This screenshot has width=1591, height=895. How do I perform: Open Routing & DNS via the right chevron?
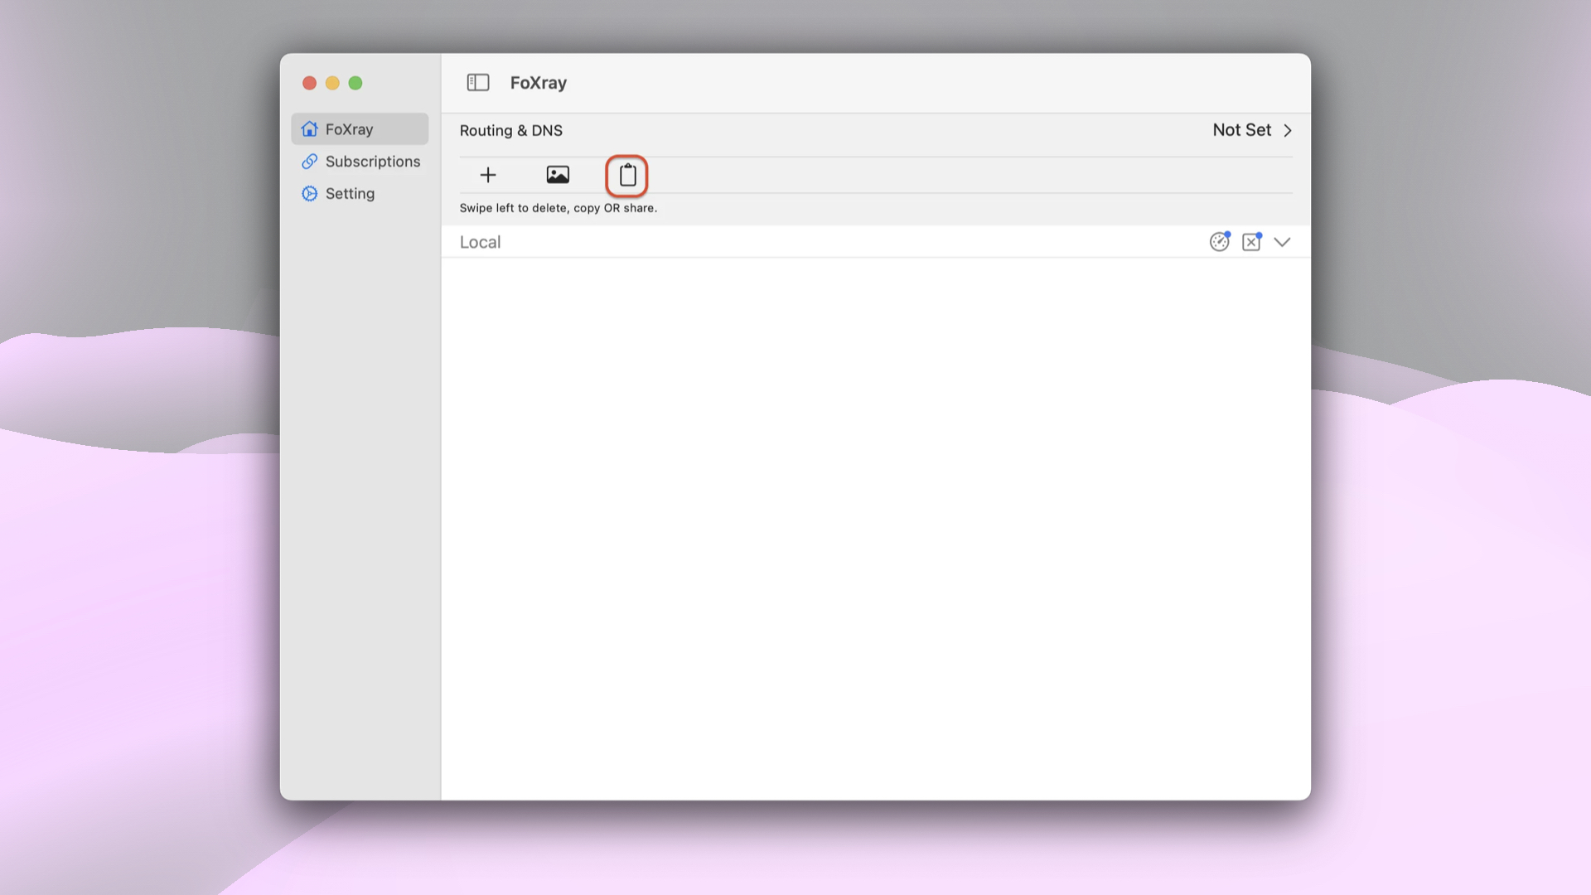tap(1288, 130)
